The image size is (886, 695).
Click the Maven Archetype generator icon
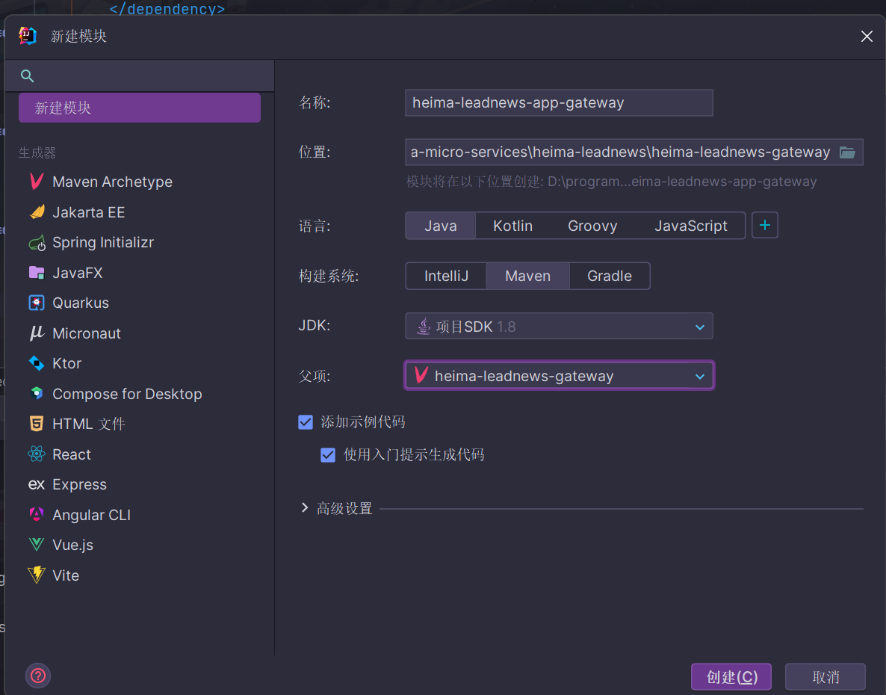[x=36, y=182]
